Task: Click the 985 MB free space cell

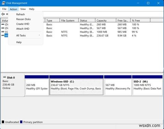Action: [122, 32]
